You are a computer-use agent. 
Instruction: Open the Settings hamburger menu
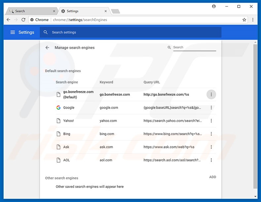(x=13, y=32)
